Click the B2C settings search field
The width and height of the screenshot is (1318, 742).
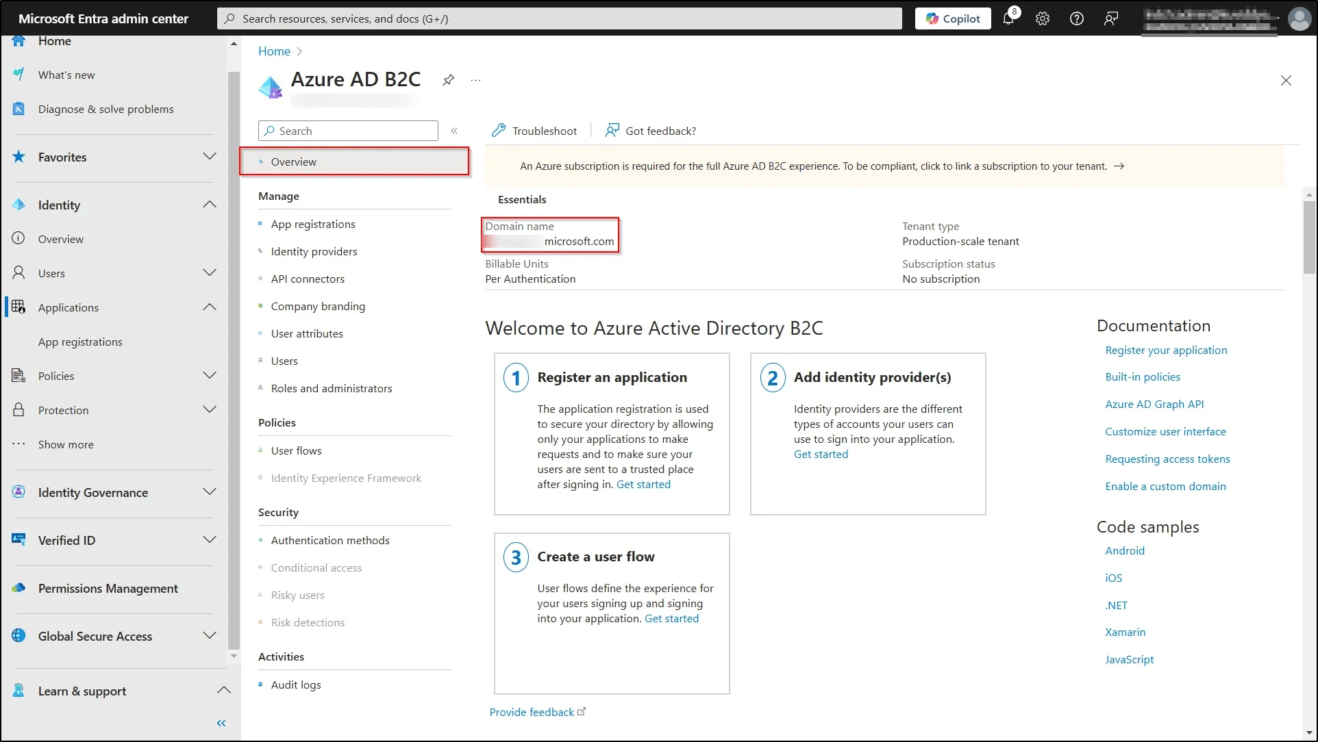point(347,130)
